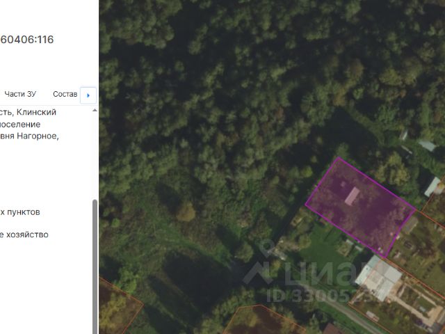
Task: Click the address line mentioning "Нагорное"
Action: (x=29, y=136)
